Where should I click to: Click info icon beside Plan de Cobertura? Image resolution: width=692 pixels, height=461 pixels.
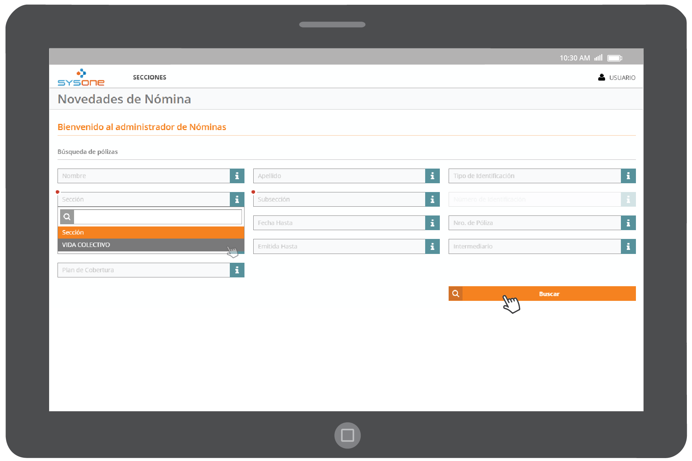click(x=237, y=270)
